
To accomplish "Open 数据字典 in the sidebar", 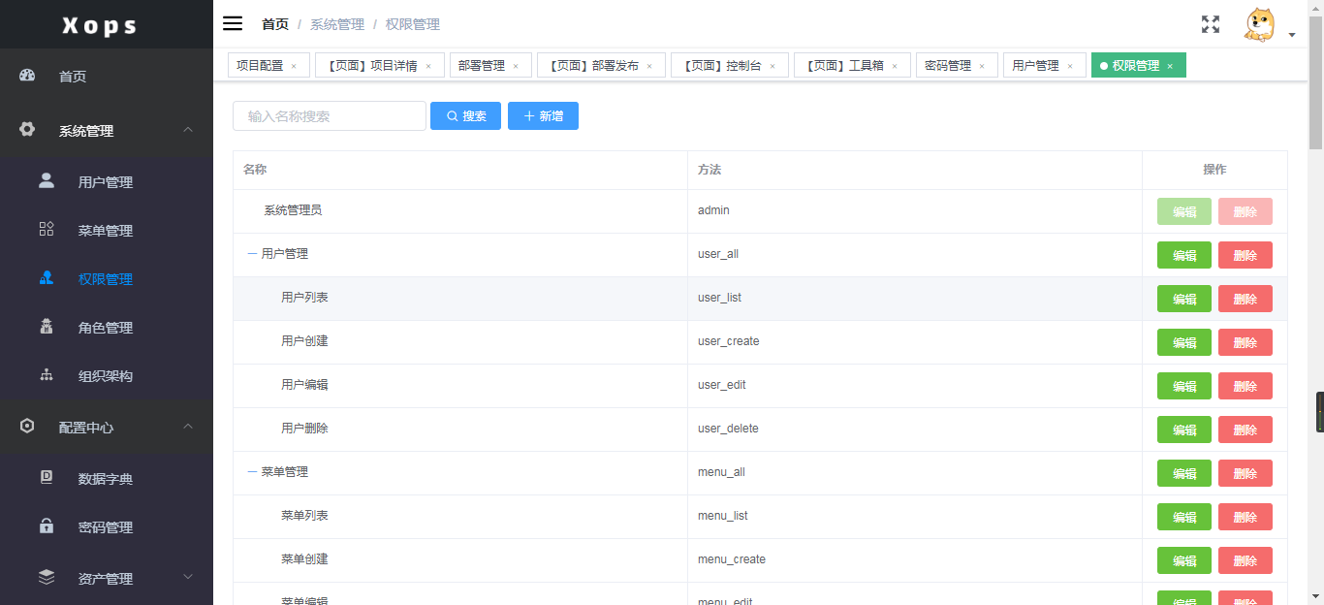I will coord(105,479).
